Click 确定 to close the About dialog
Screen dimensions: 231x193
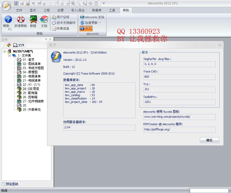click(209, 140)
